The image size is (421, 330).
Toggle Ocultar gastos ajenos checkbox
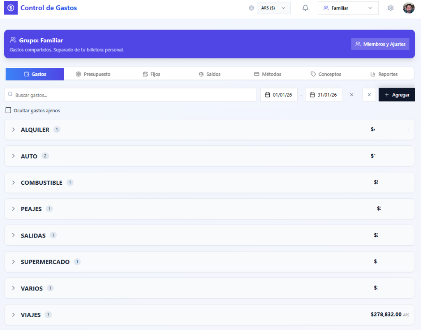click(x=8, y=110)
